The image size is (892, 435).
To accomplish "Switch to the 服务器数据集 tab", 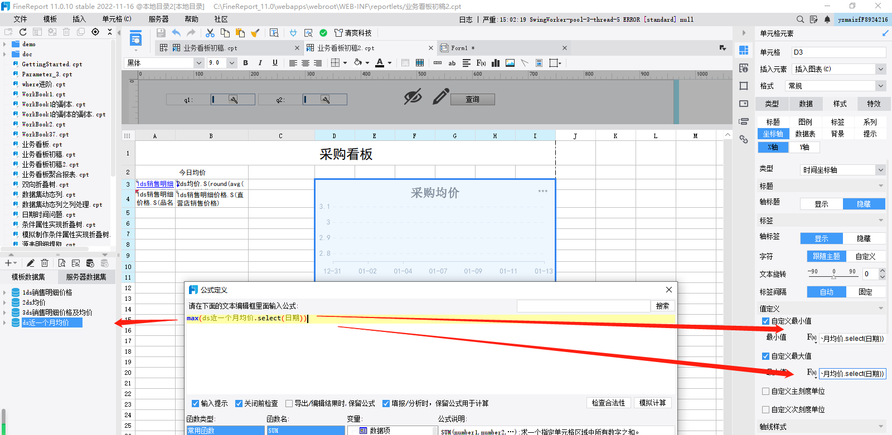I will [86, 277].
